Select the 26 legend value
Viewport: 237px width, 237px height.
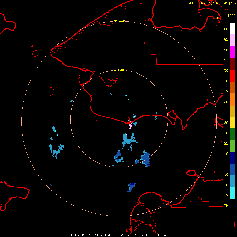pyautogui.click(x=226, y=133)
